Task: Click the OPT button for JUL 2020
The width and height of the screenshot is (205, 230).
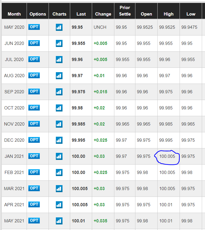Action: click(34, 59)
